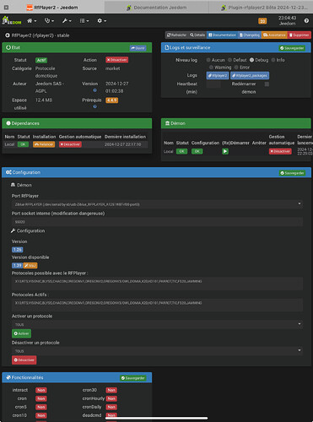Open the gear settings menu icon
313x422 pixels.
tap(101, 21)
